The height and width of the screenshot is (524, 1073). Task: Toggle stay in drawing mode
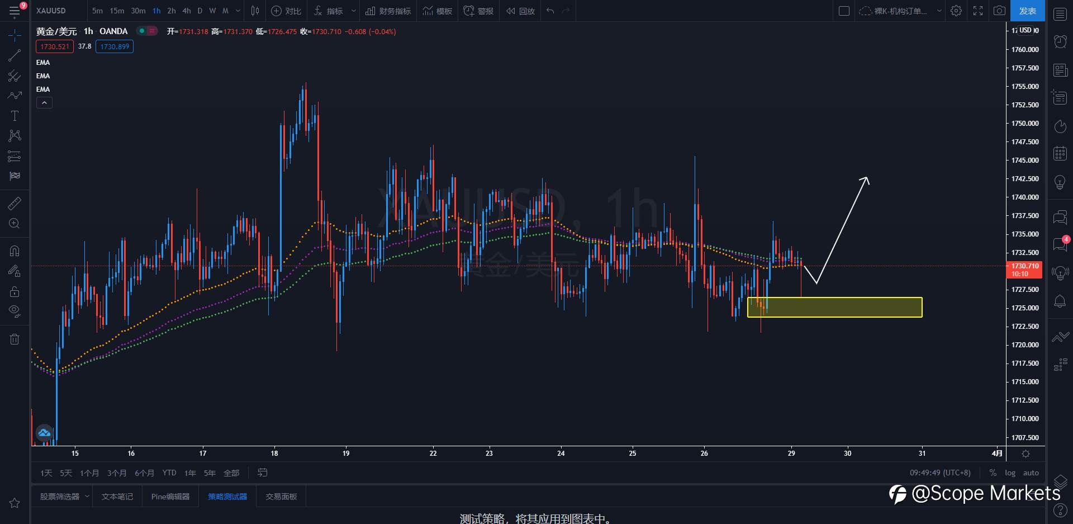[x=15, y=271]
